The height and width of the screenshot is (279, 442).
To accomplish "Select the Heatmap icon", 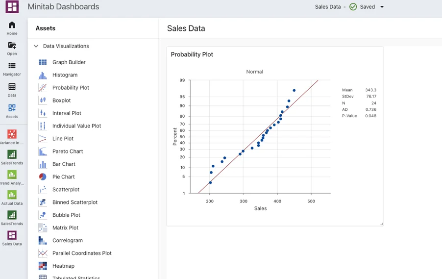I will click(43, 266).
